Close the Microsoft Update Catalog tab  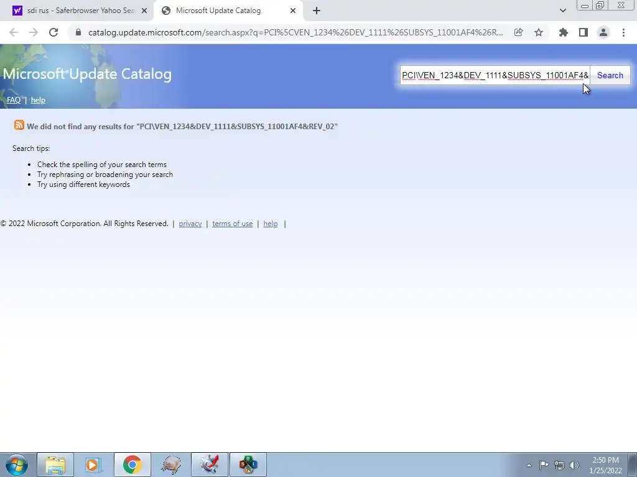[293, 11]
